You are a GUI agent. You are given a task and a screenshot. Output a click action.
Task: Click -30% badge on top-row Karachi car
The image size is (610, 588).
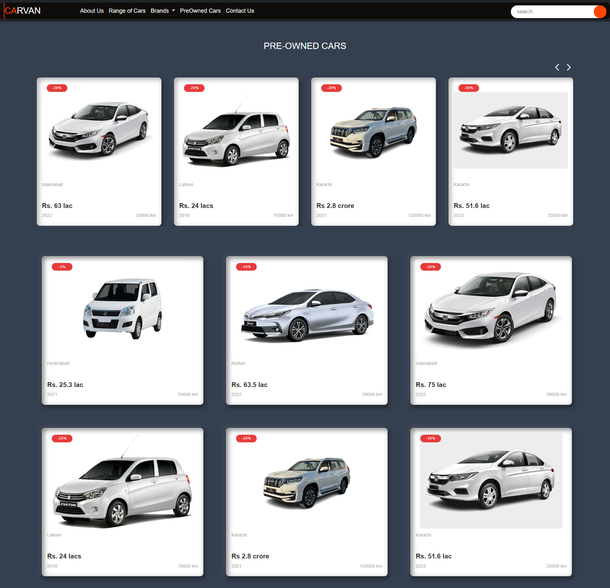tap(469, 88)
